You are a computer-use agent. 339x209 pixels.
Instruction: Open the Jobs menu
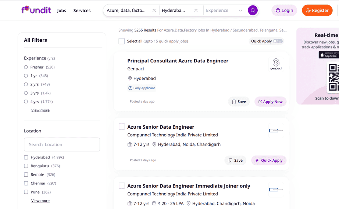[61, 11]
